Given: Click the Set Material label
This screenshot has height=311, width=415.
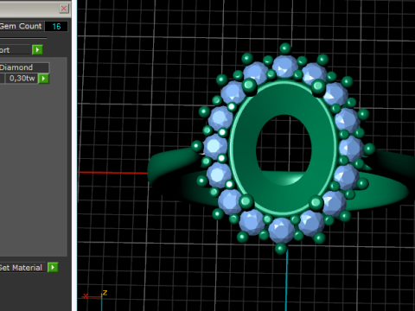Looking at the screenshot, I should tap(21, 268).
